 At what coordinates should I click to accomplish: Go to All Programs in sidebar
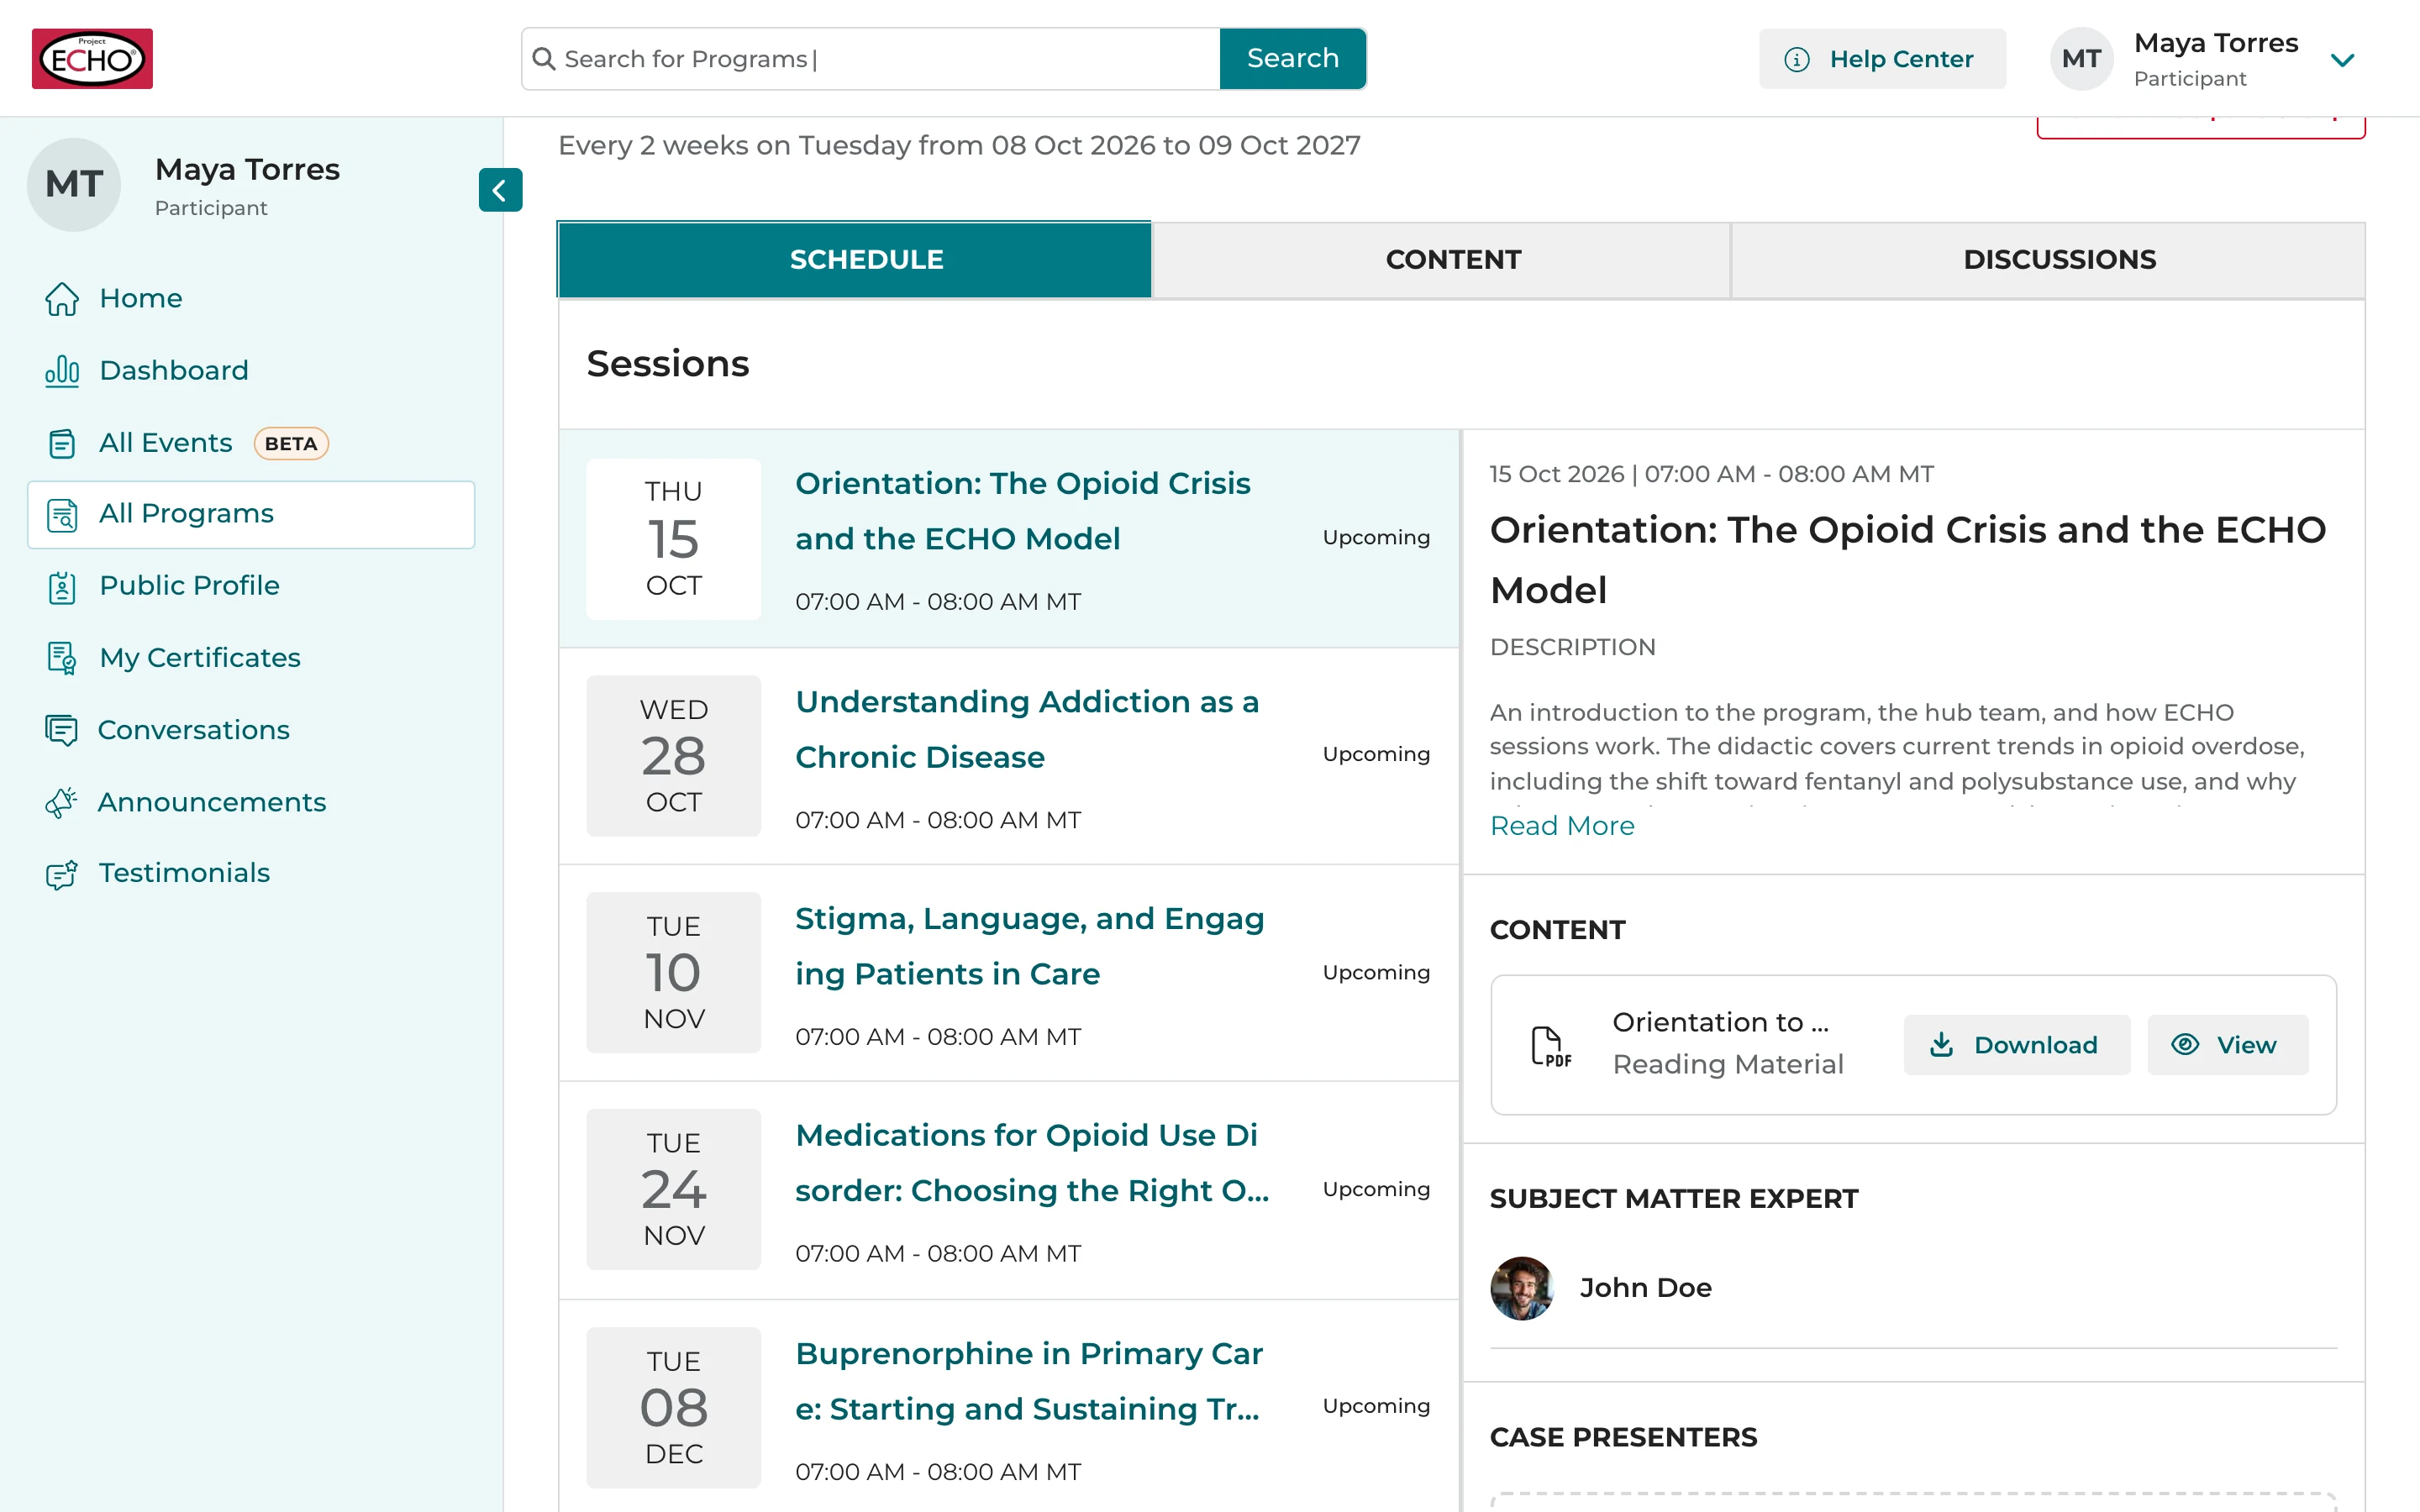coord(251,514)
